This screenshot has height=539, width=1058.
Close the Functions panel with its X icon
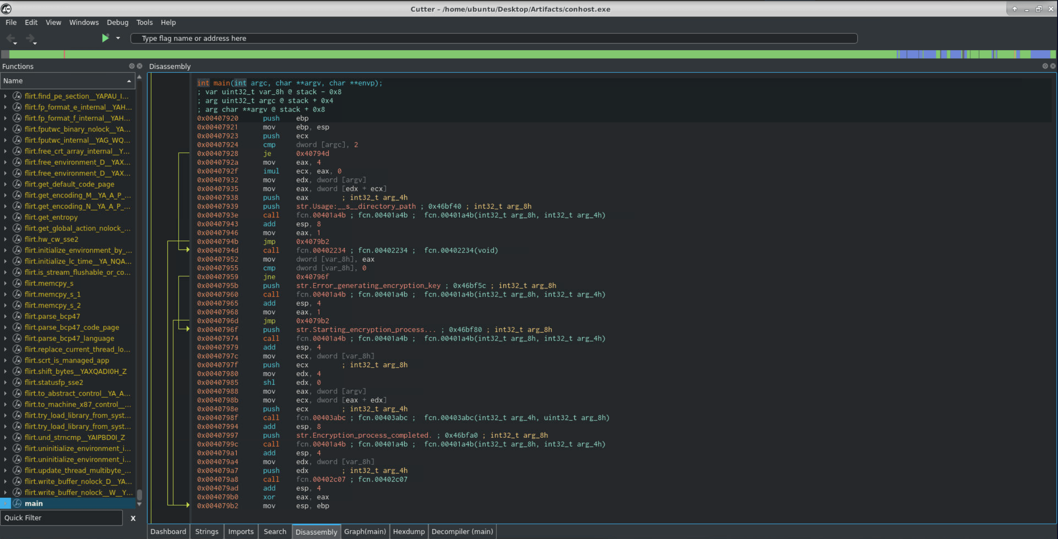139,66
